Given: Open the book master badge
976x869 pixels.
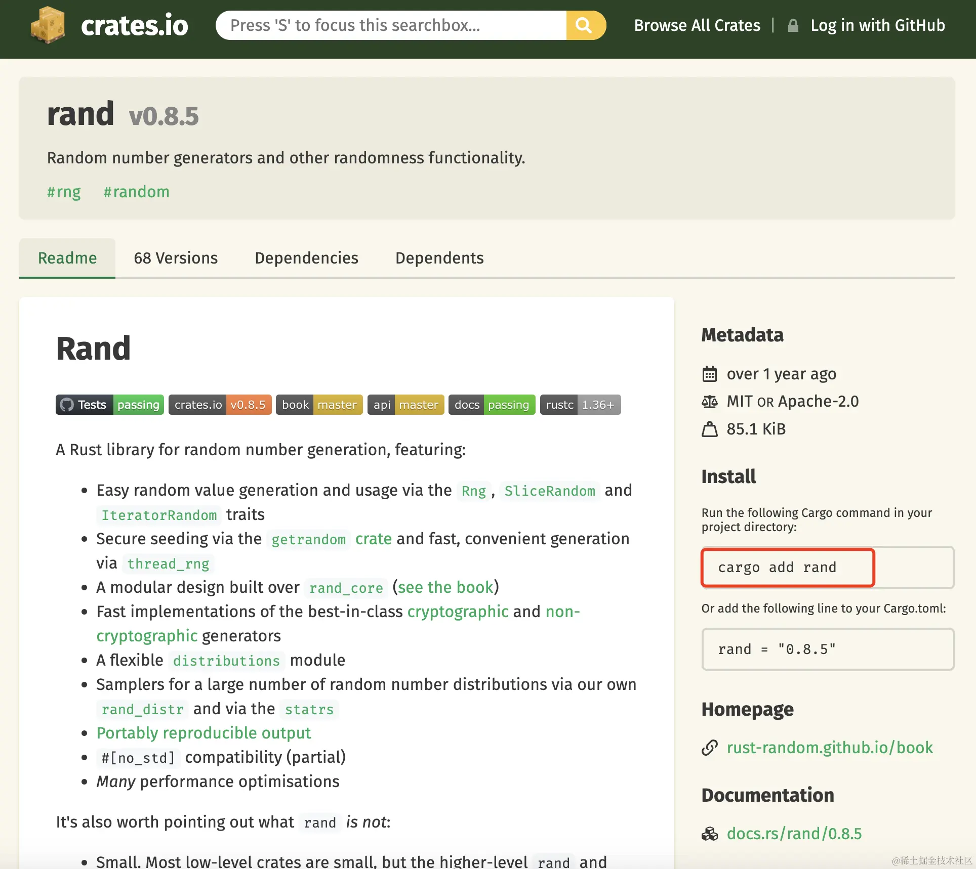Looking at the screenshot, I should 319,405.
